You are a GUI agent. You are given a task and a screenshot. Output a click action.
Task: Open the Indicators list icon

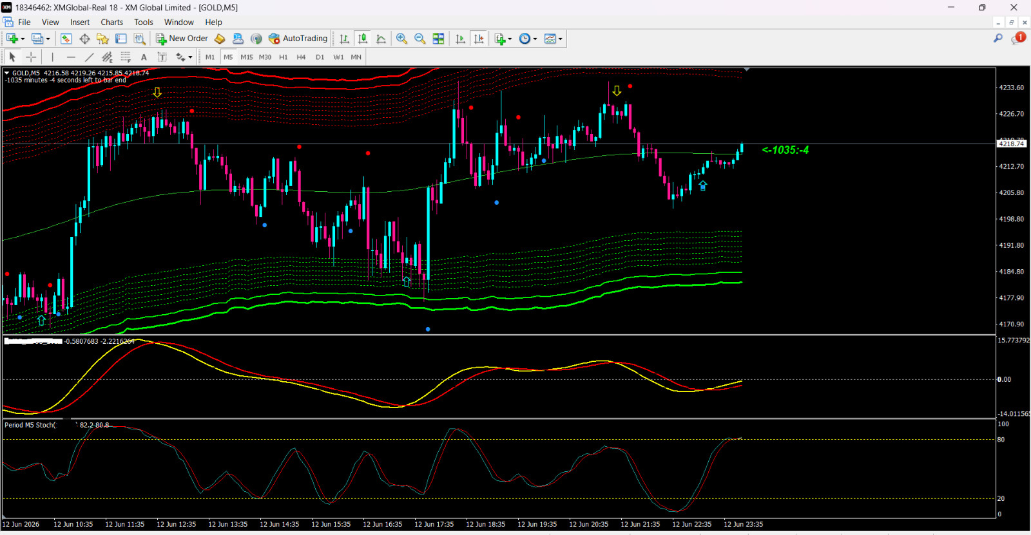(x=500, y=39)
